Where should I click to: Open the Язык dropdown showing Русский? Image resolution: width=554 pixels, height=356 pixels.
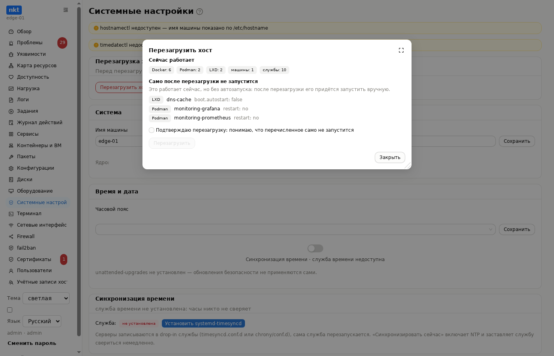tap(42, 321)
